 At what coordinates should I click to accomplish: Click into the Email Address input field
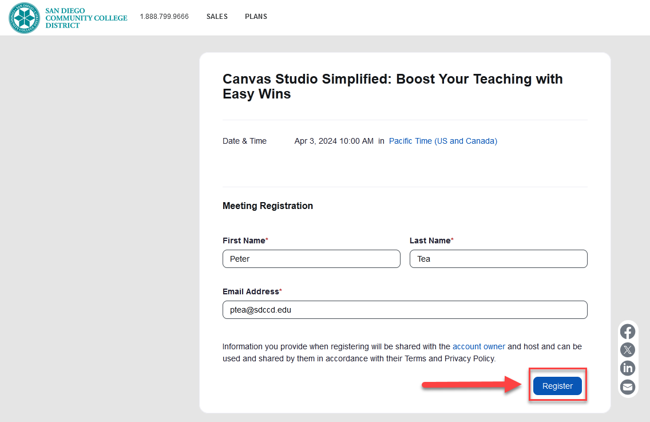[x=405, y=310]
